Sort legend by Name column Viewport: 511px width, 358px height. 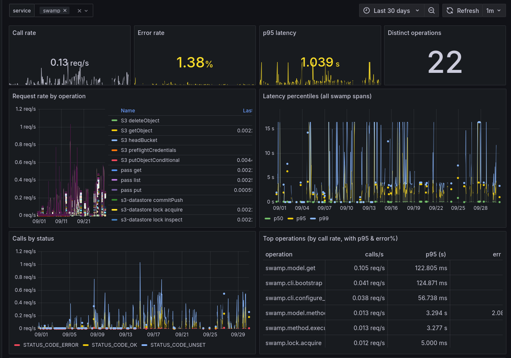click(x=128, y=111)
